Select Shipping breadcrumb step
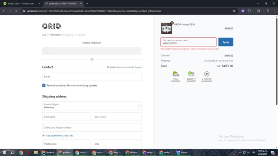Image resolution: width=278 pixels, height=156 pixels. click(x=69, y=35)
